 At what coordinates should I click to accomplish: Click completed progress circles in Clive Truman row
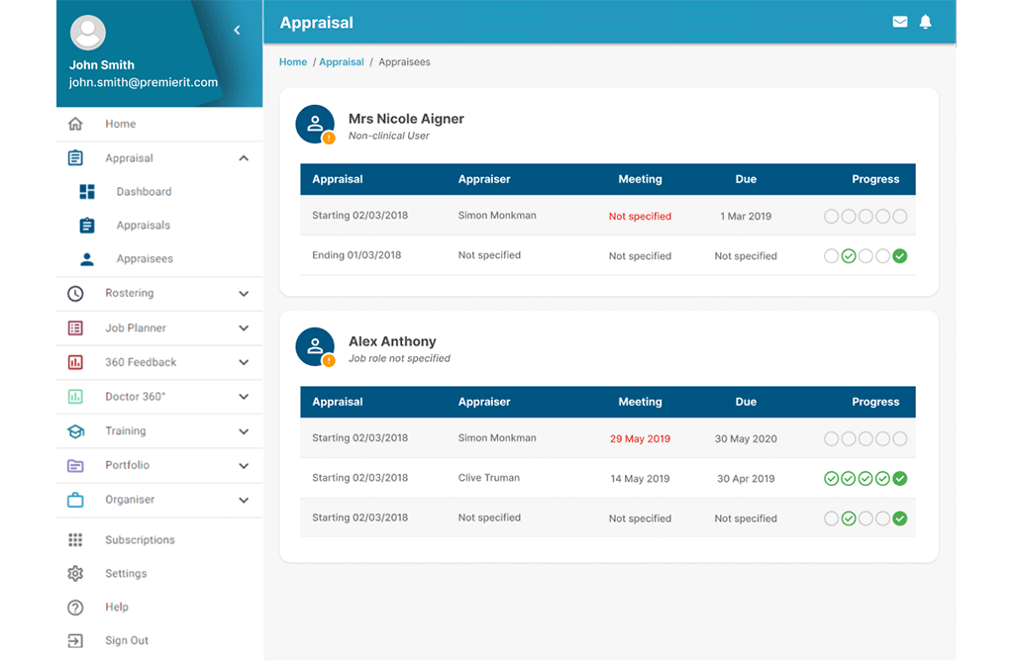tap(865, 478)
